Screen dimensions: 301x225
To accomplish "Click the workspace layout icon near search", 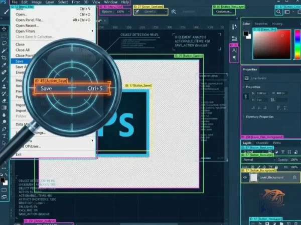I will click(x=287, y=12).
